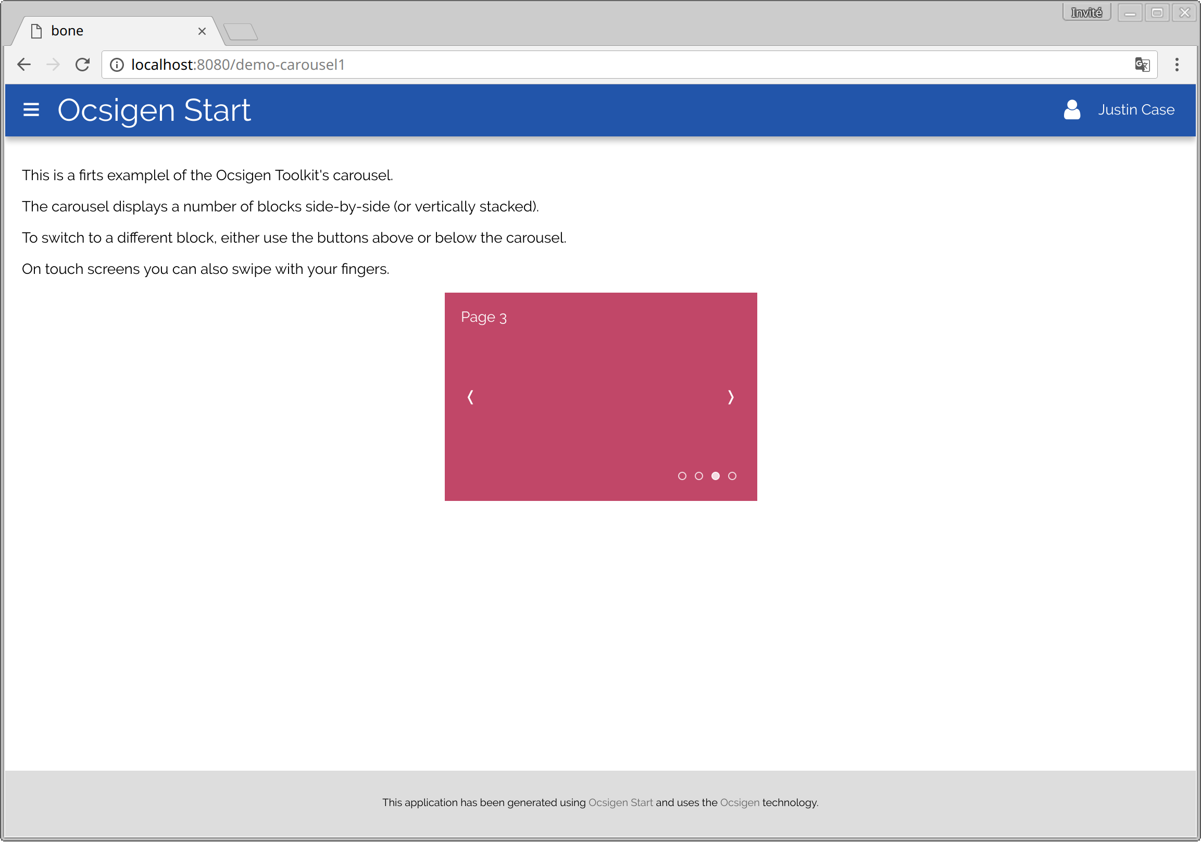
Task: Select the second carousel page bullet
Action: click(x=699, y=476)
